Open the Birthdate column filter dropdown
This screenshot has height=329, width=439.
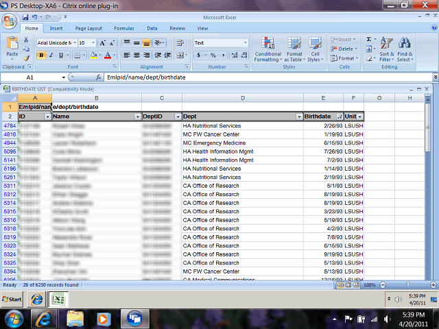[x=339, y=117]
